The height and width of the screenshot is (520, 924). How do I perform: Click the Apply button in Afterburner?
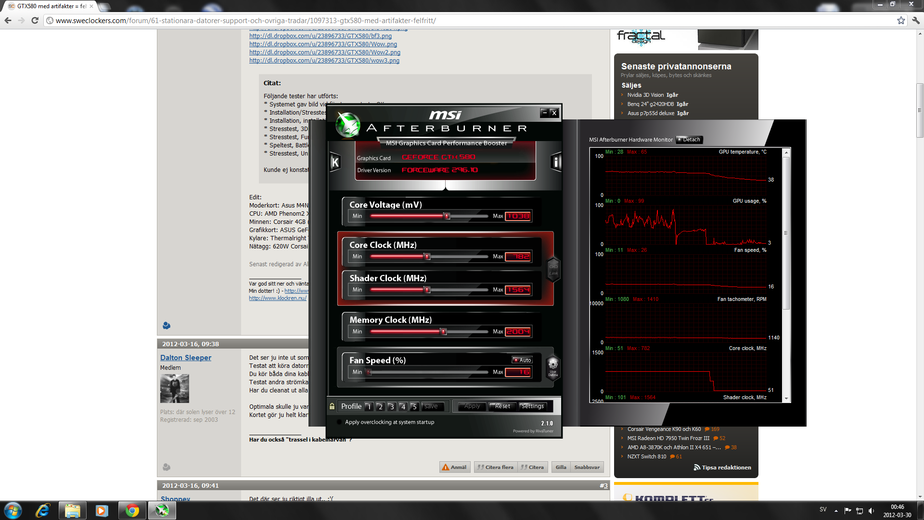tap(472, 406)
